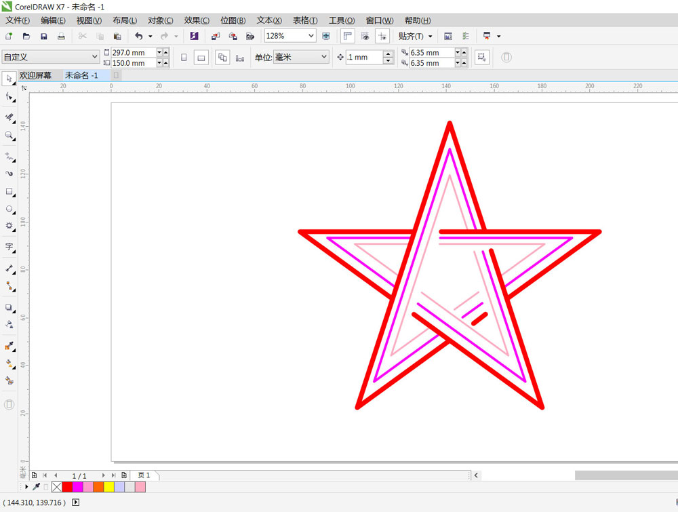This screenshot has height=512, width=678.
Task: Click the Print icon
Action: (x=61, y=36)
